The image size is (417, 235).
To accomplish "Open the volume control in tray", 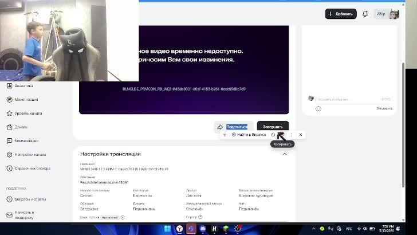I will point(365,229).
